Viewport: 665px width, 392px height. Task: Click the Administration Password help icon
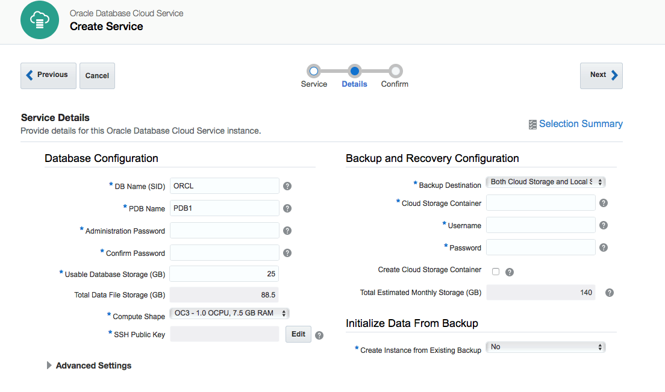coord(287,230)
